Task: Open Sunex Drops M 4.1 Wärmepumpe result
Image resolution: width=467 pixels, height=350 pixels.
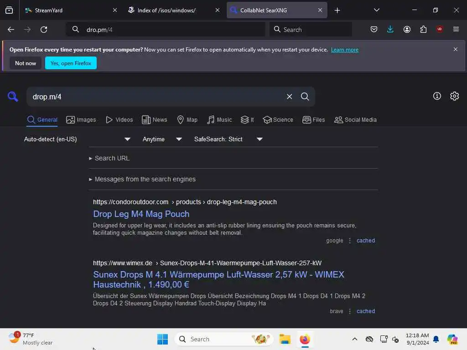Action: [218, 279]
